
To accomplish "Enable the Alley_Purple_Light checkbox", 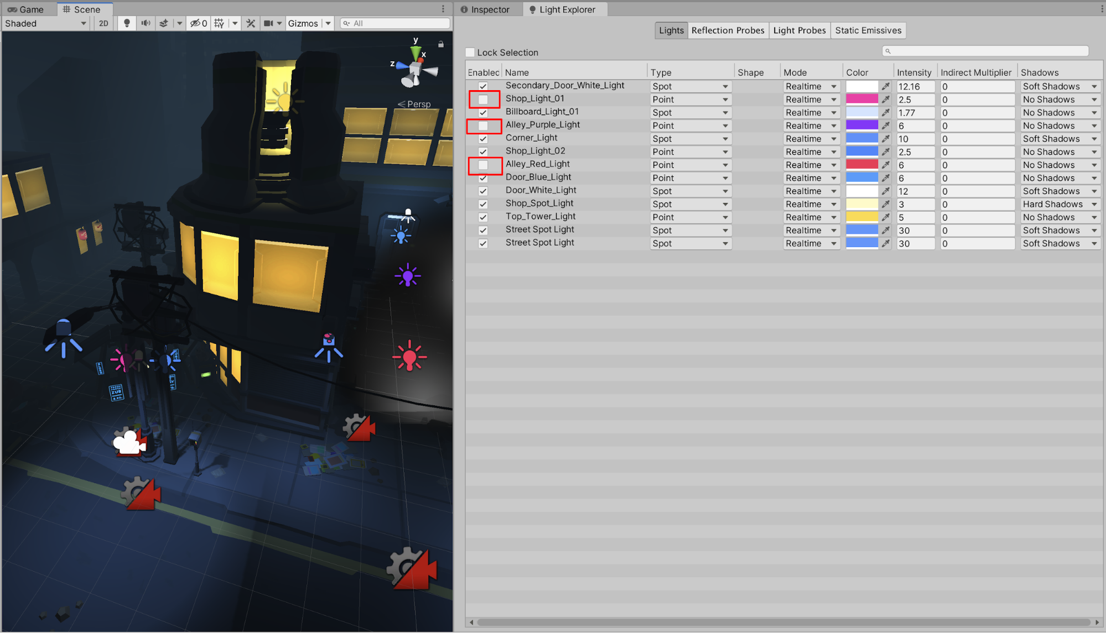I will pyautogui.click(x=483, y=126).
